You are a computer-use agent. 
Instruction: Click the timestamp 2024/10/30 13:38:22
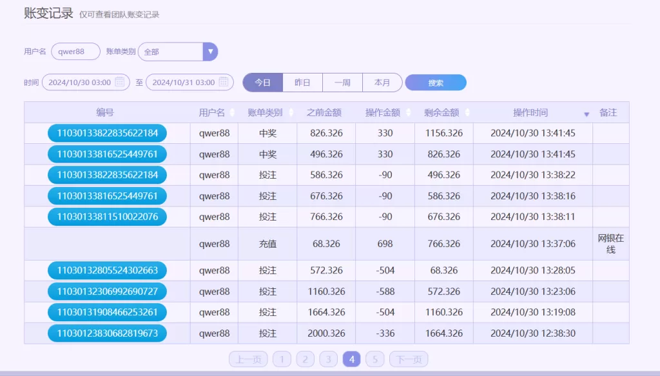pos(533,175)
